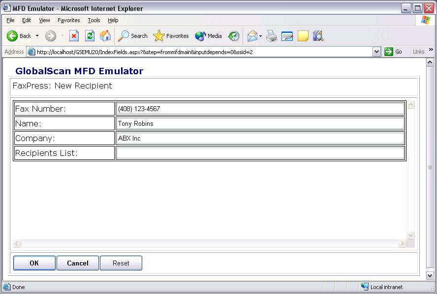Open the Media pane
The width and height of the screenshot is (437, 294).
[x=208, y=36]
